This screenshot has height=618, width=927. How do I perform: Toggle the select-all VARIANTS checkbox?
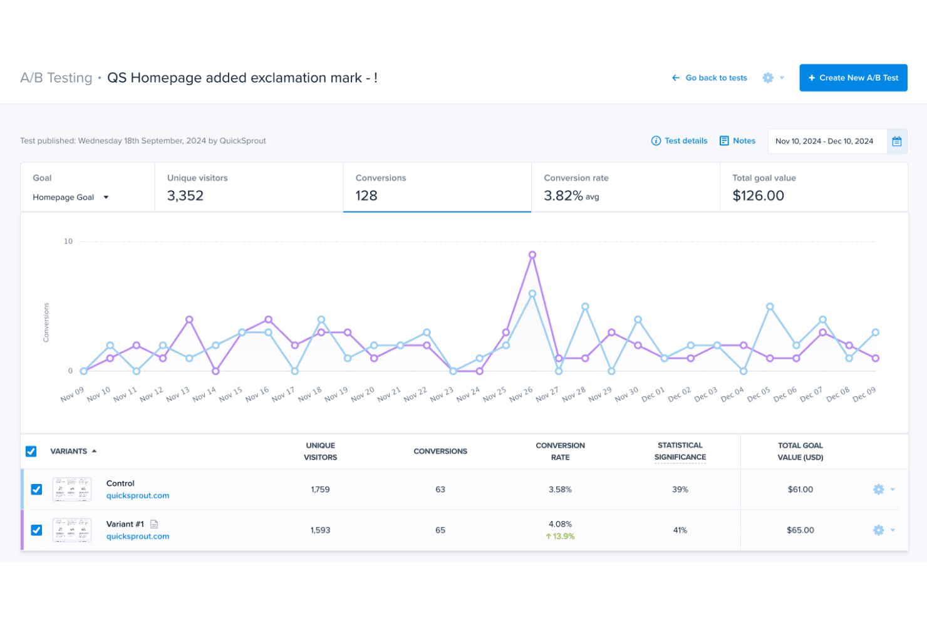(x=31, y=451)
